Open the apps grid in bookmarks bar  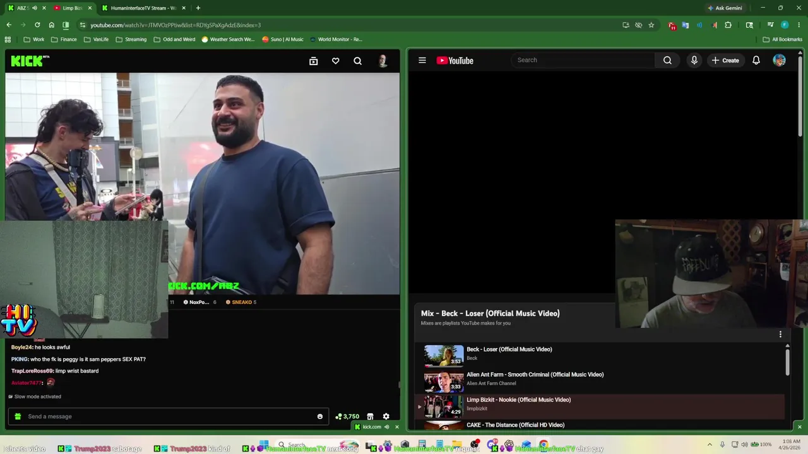(8, 39)
